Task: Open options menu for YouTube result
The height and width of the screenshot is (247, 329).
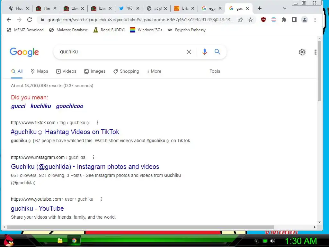Action: pos(101,199)
